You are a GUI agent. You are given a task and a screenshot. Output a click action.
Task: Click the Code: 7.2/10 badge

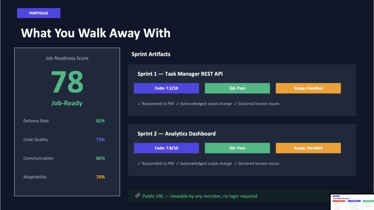pyautogui.click(x=166, y=88)
